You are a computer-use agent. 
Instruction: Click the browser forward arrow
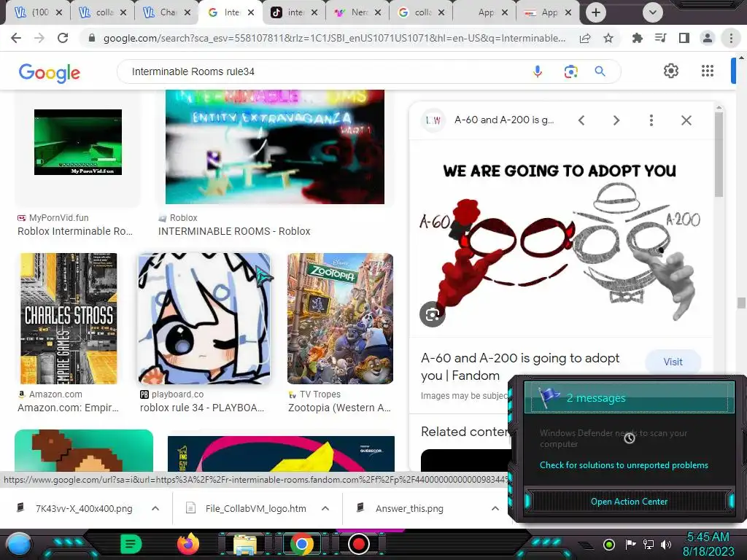(x=39, y=38)
